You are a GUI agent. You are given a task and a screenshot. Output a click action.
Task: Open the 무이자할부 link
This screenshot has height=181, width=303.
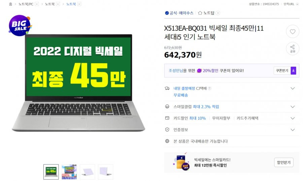tap(221, 118)
